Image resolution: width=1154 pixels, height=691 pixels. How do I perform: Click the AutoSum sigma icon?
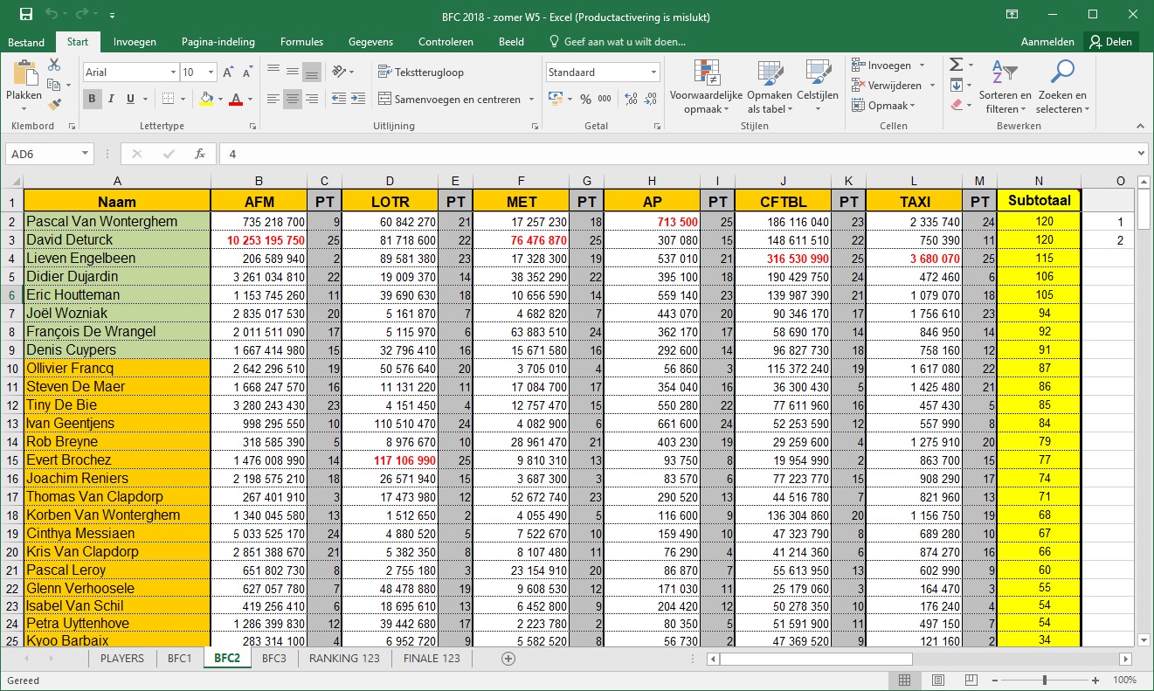tap(957, 66)
